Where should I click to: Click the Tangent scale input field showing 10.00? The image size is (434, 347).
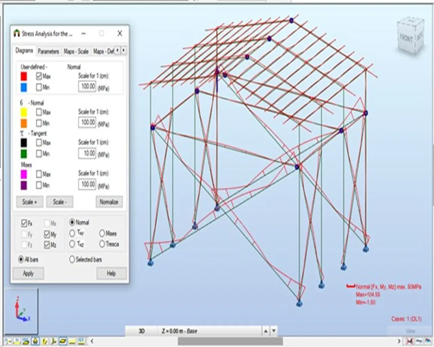(x=87, y=154)
